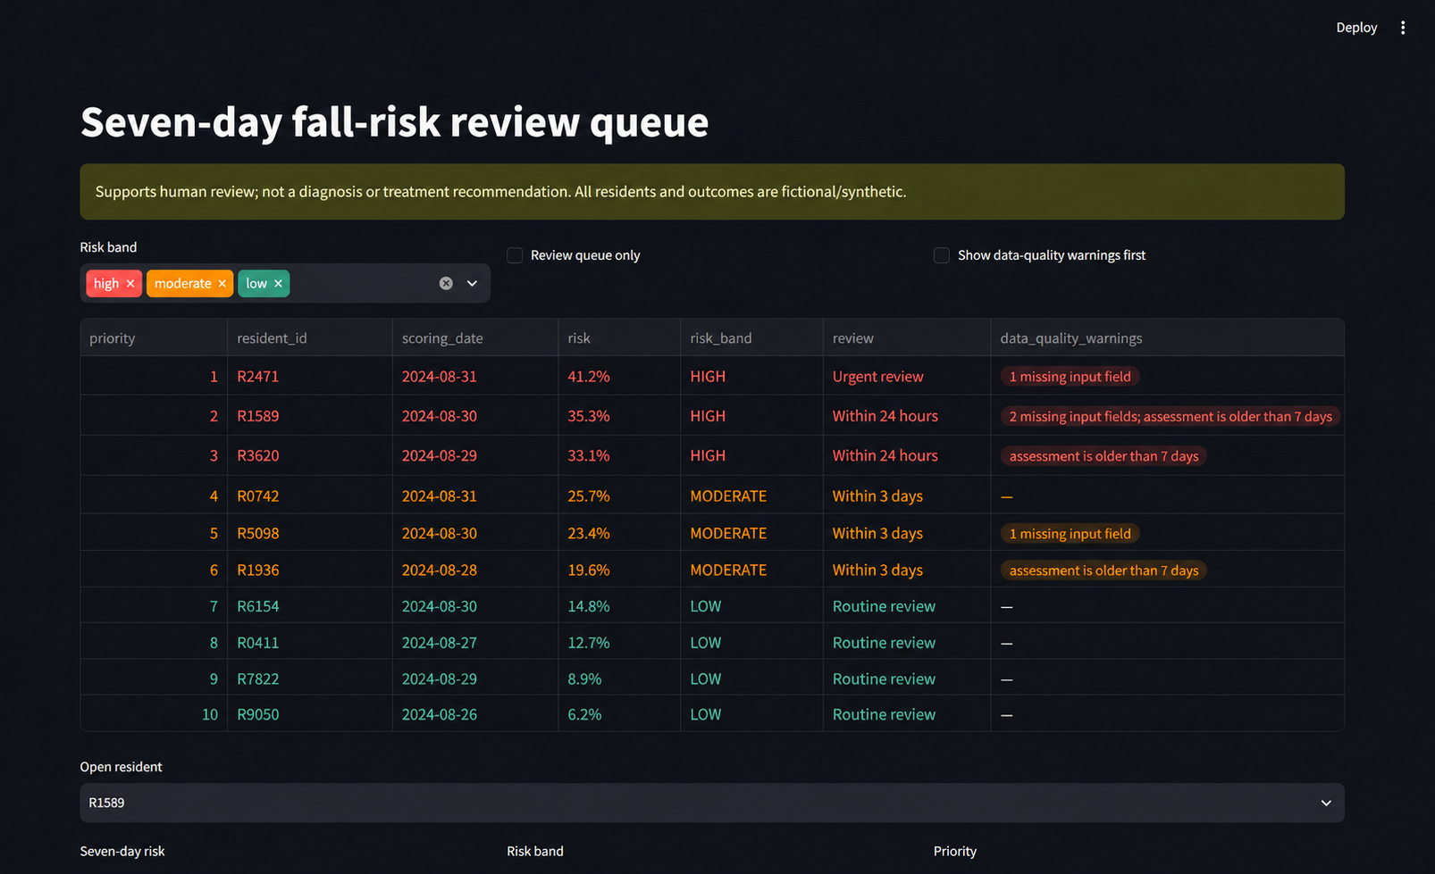Select resident ID R2471 cell
This screenshot has height=874, width=1435.
point(310,377)
